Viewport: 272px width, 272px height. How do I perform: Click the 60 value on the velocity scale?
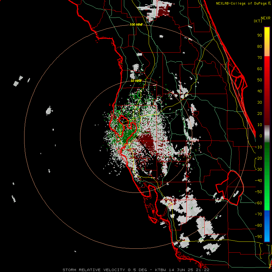pyautogui.click(x=260, y=69)
